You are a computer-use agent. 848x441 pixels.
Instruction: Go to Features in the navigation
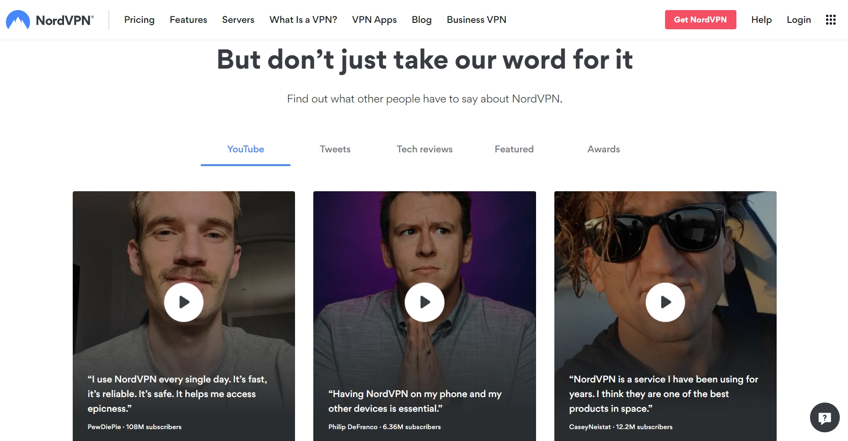188,20
